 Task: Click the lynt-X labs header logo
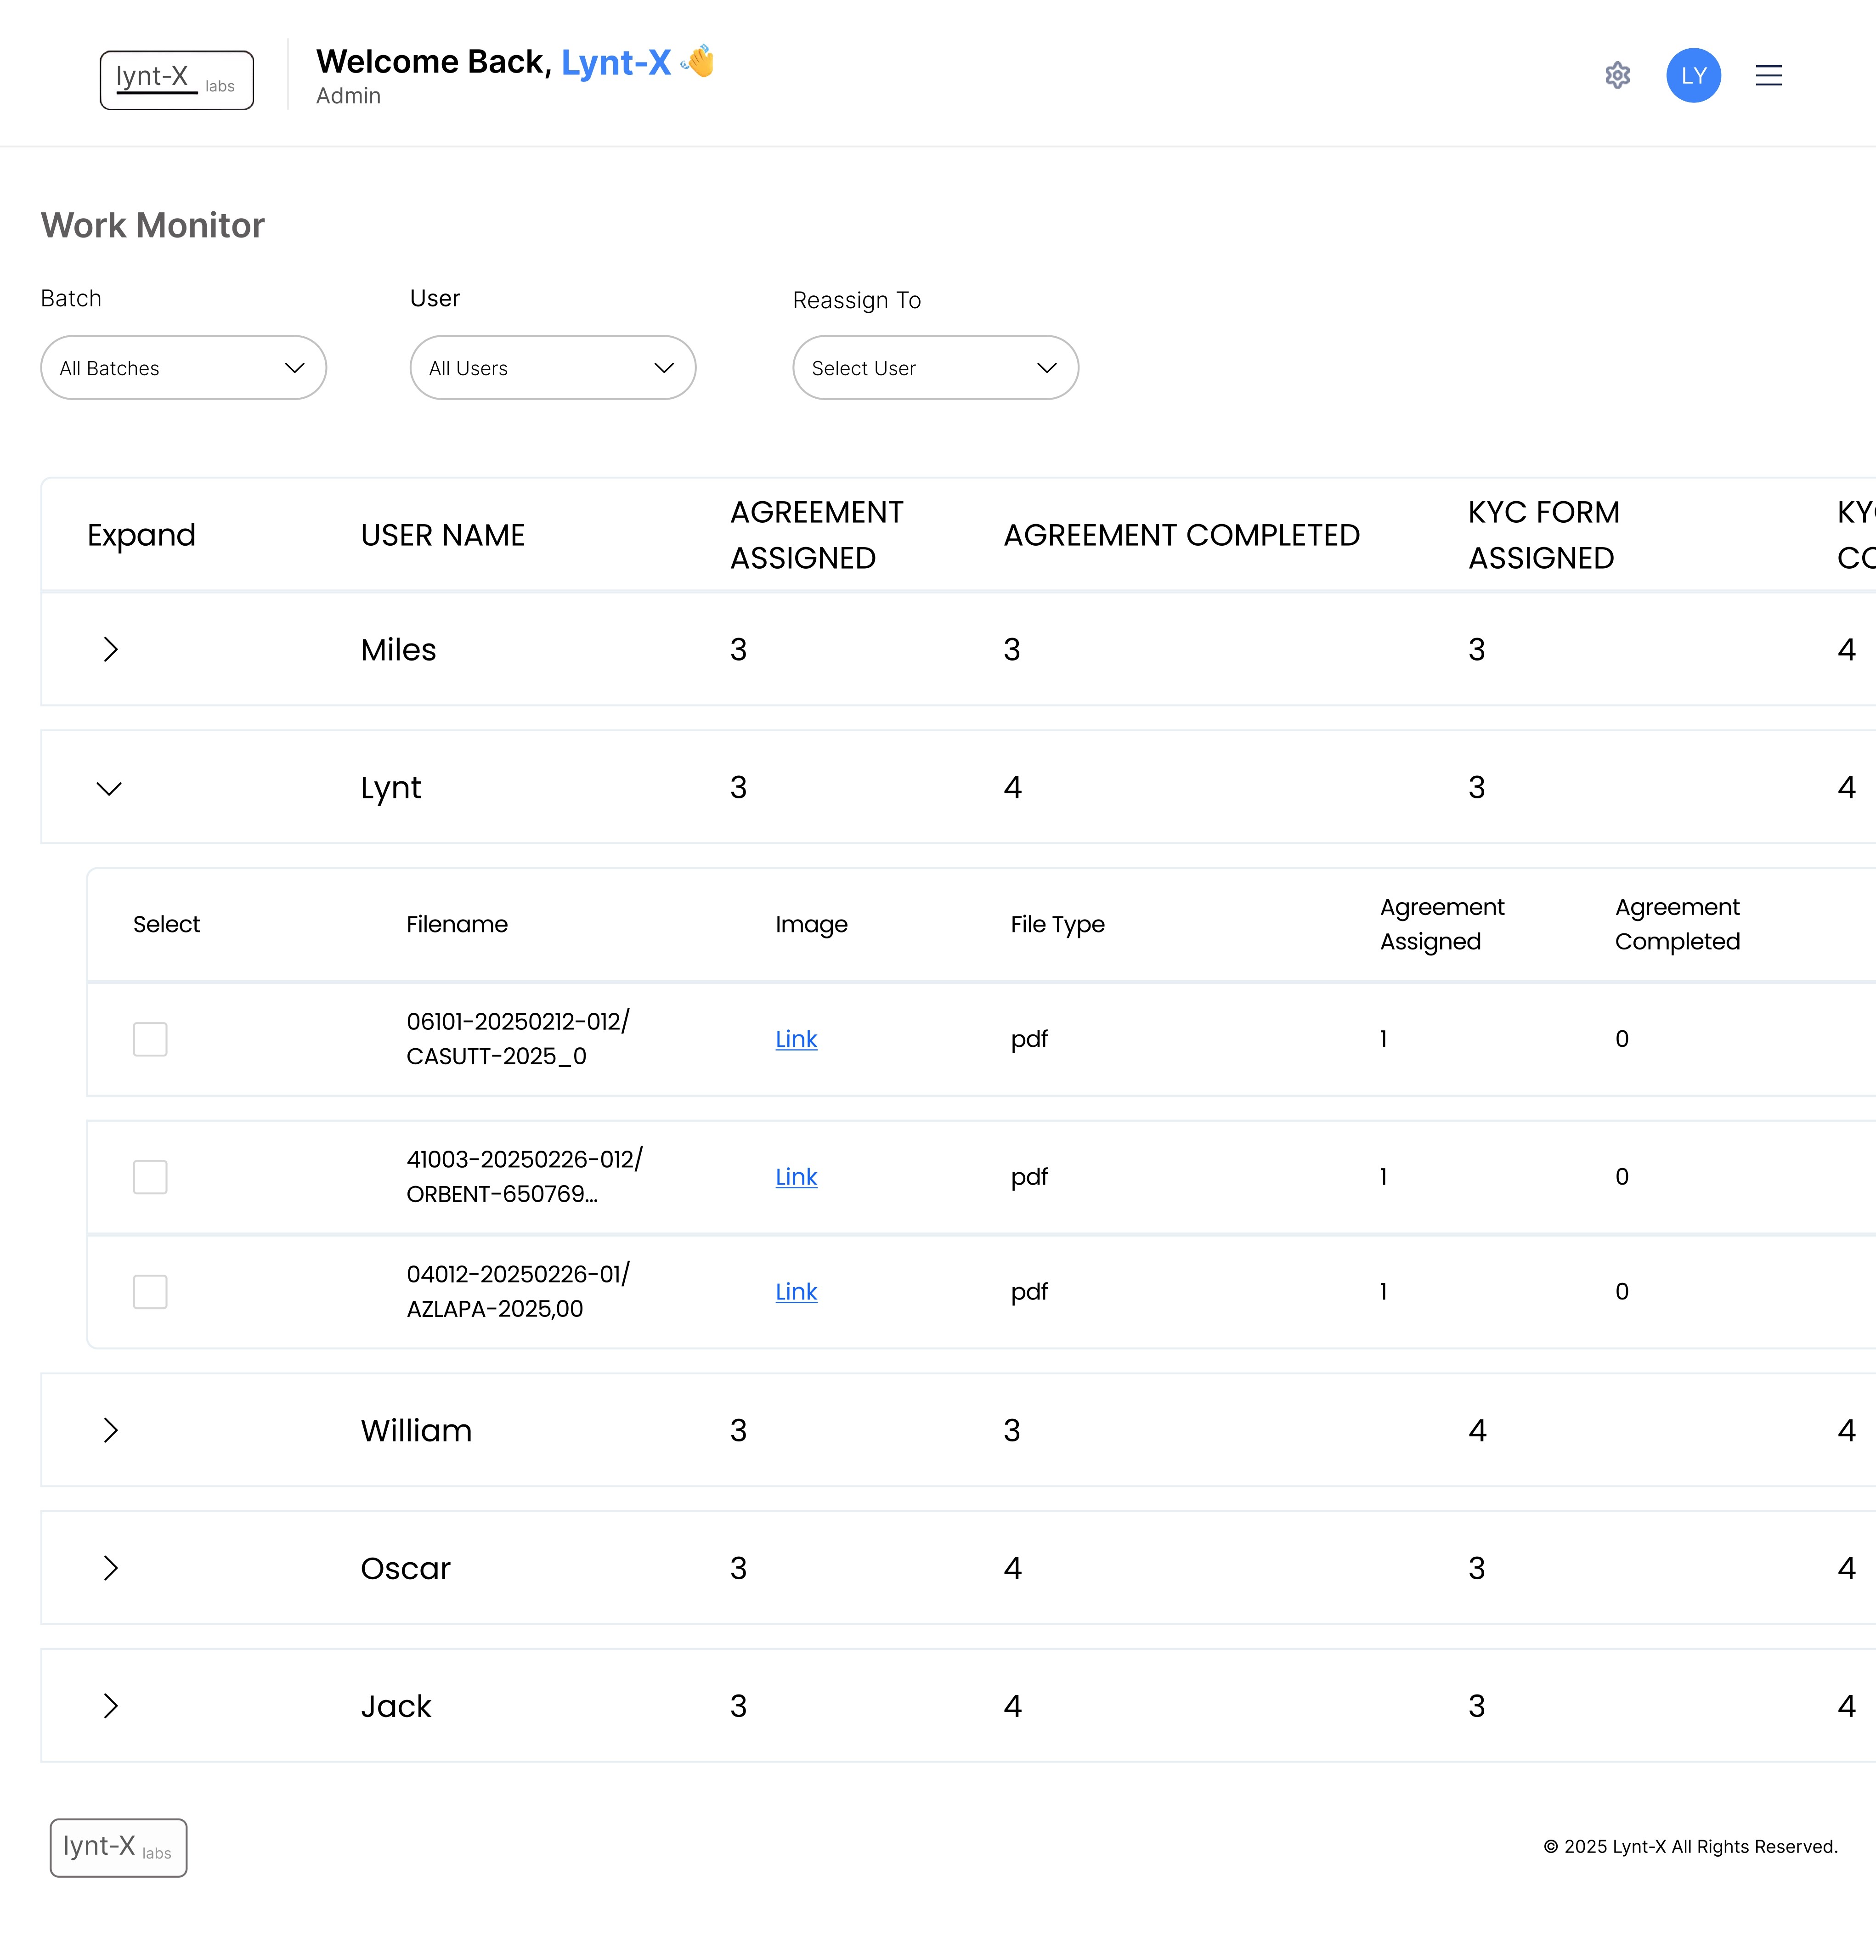coord(177,80)
